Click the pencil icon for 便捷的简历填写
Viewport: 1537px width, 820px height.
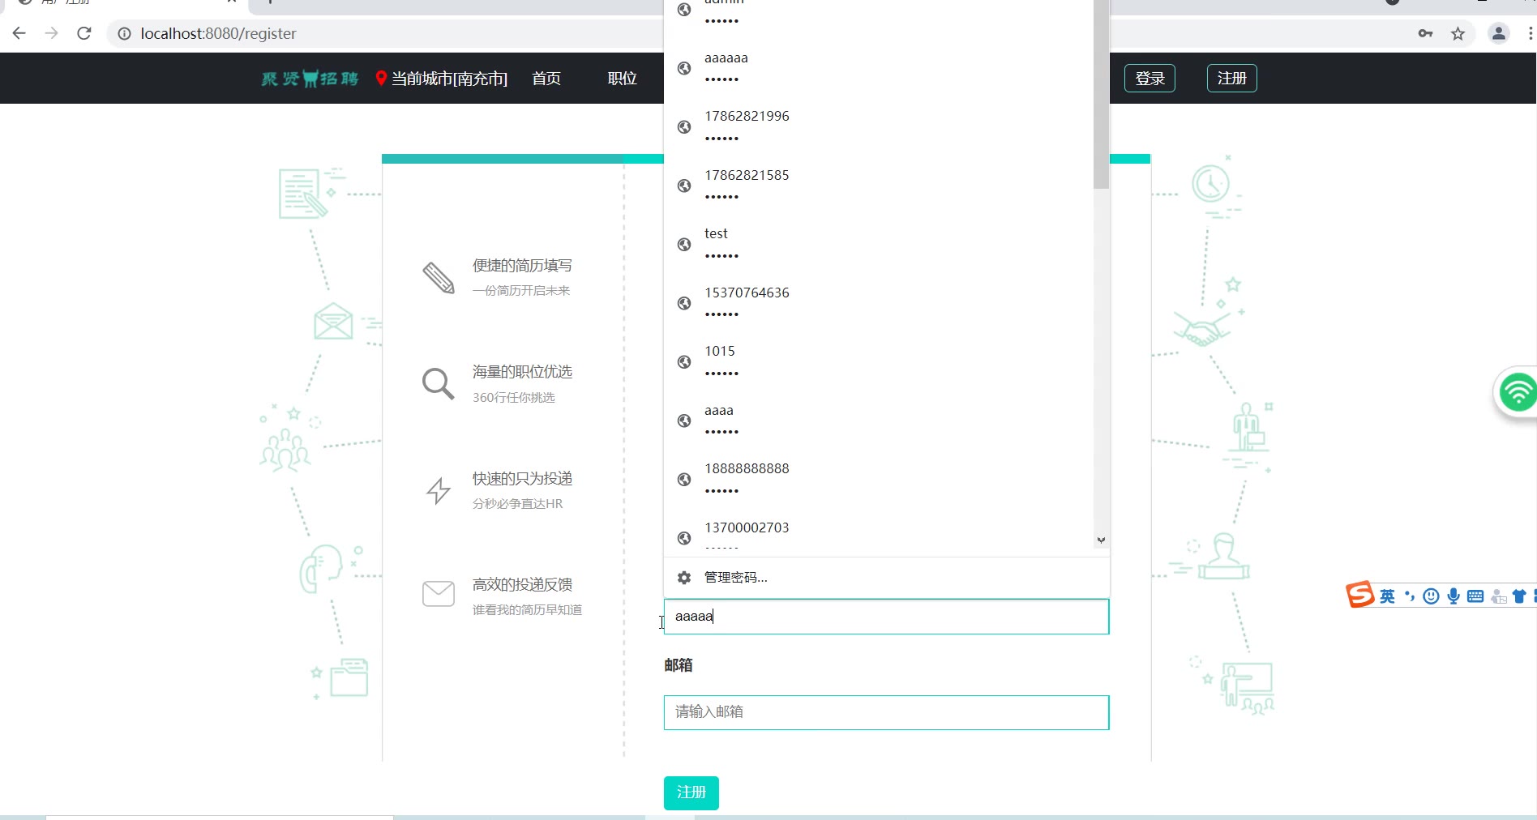coord(439,278)
